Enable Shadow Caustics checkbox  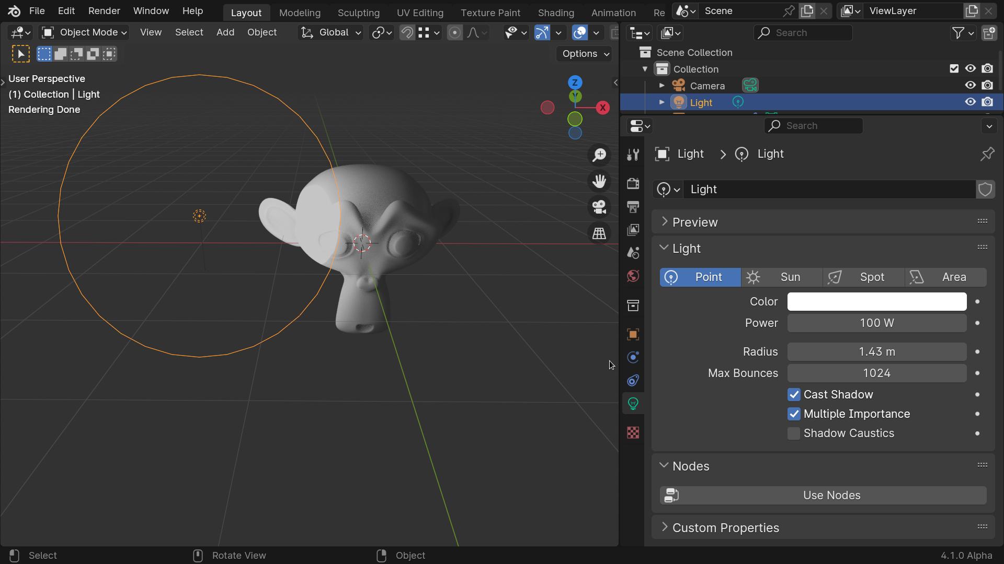(794, 433)
